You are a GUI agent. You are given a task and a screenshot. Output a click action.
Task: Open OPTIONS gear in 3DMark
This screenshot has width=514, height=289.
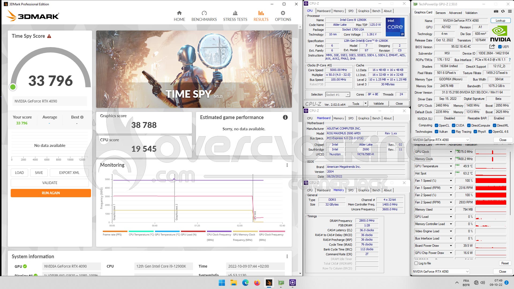click(x=283, y=16)
